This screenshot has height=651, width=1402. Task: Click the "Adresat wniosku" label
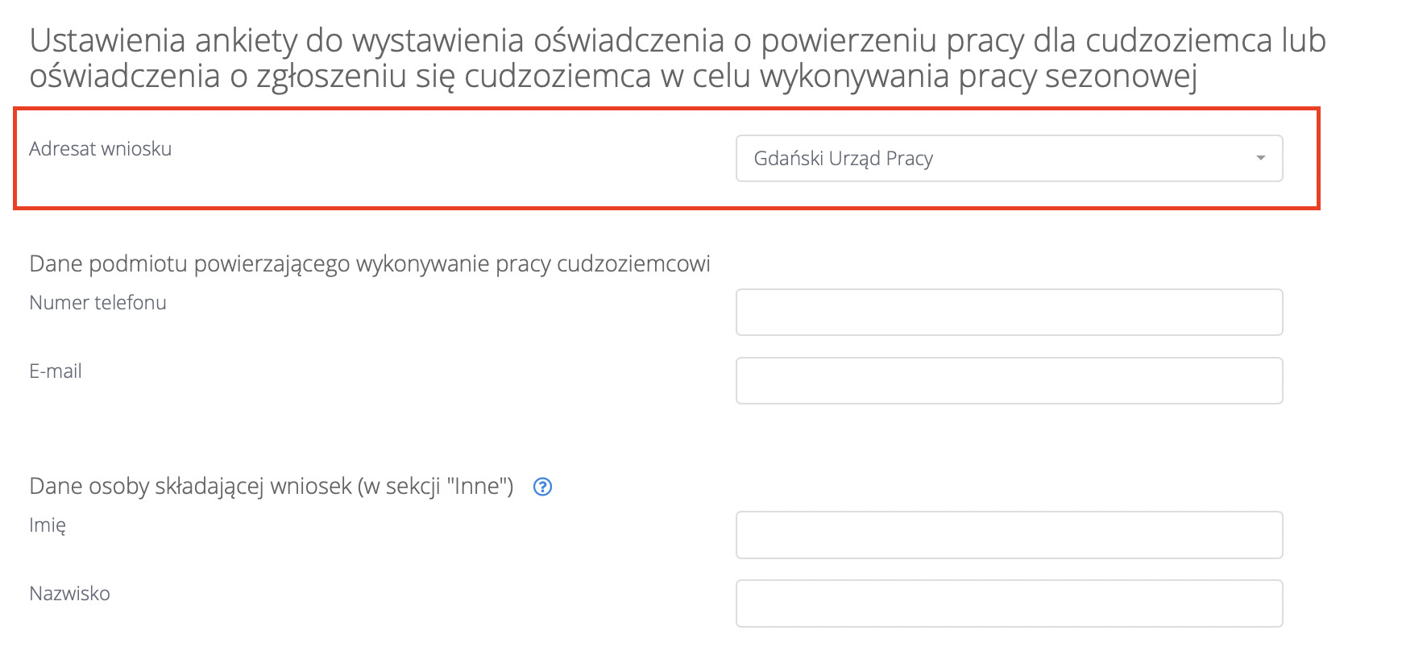point(100,149)
